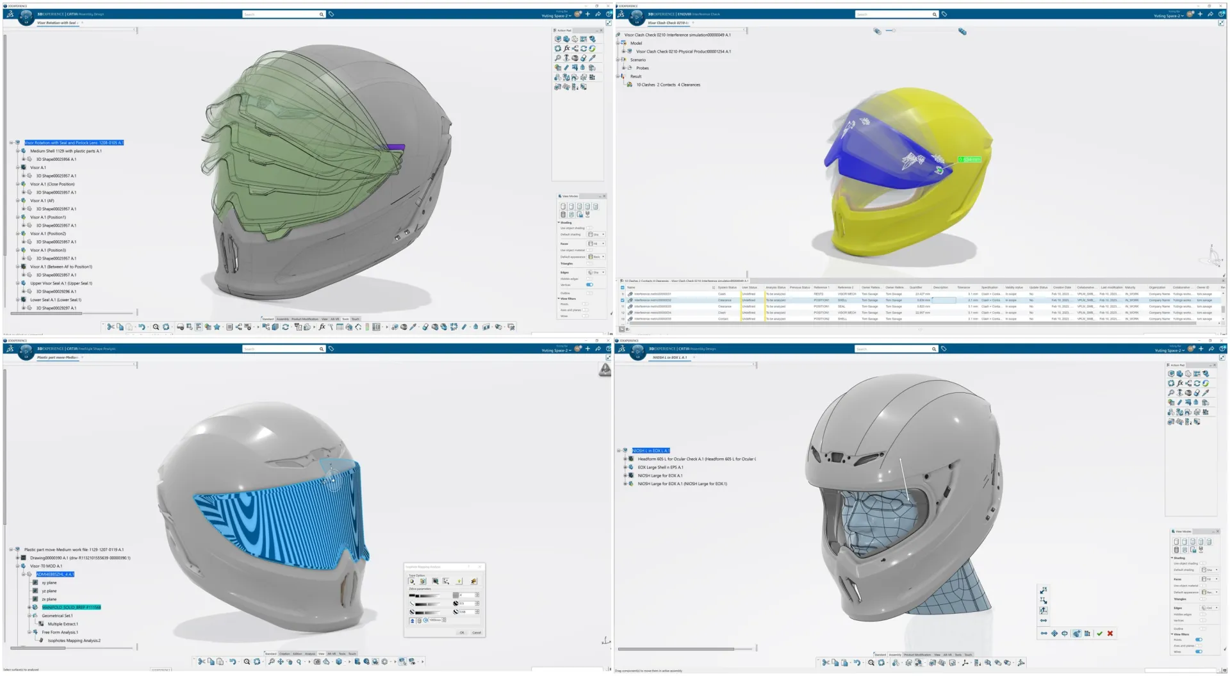Open Default appearance dropdown in top-left View Modes

596,256
